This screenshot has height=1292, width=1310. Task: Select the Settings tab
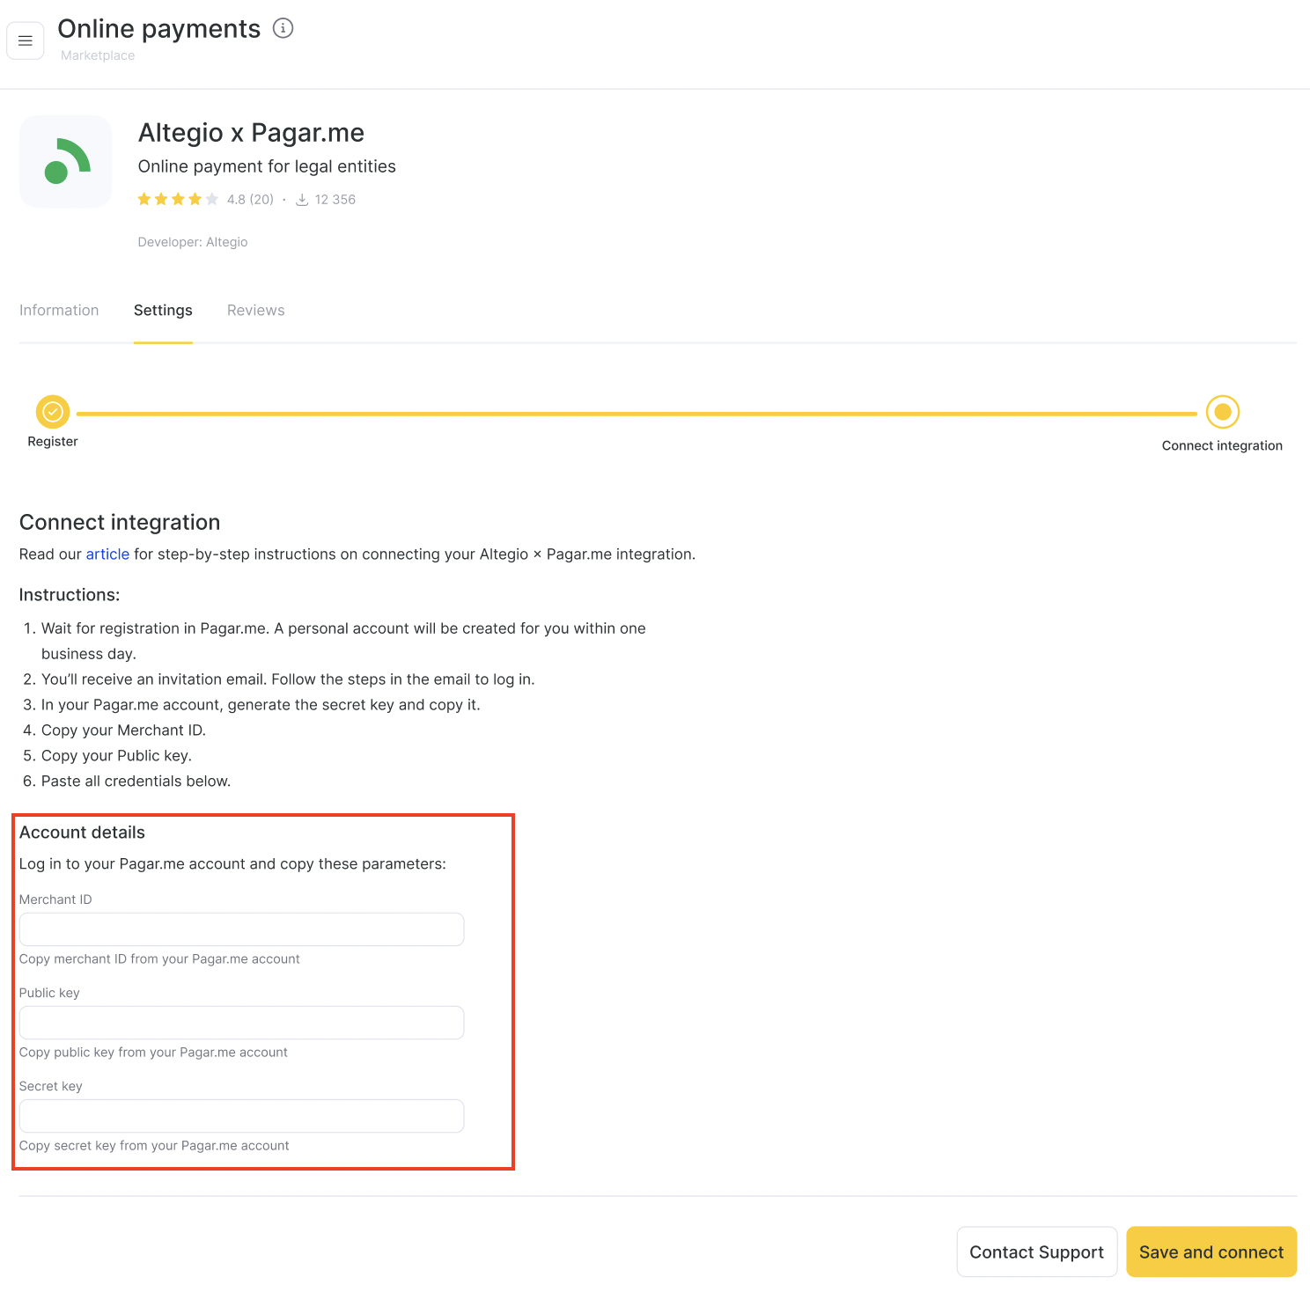click(x=163, y=310)
